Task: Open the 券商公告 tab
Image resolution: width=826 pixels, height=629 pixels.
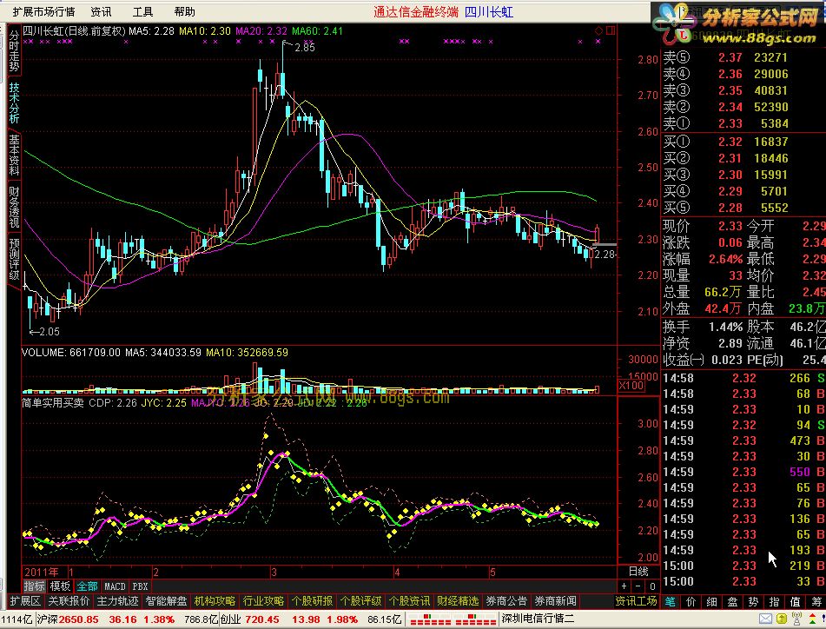Action: coord(506,600)
